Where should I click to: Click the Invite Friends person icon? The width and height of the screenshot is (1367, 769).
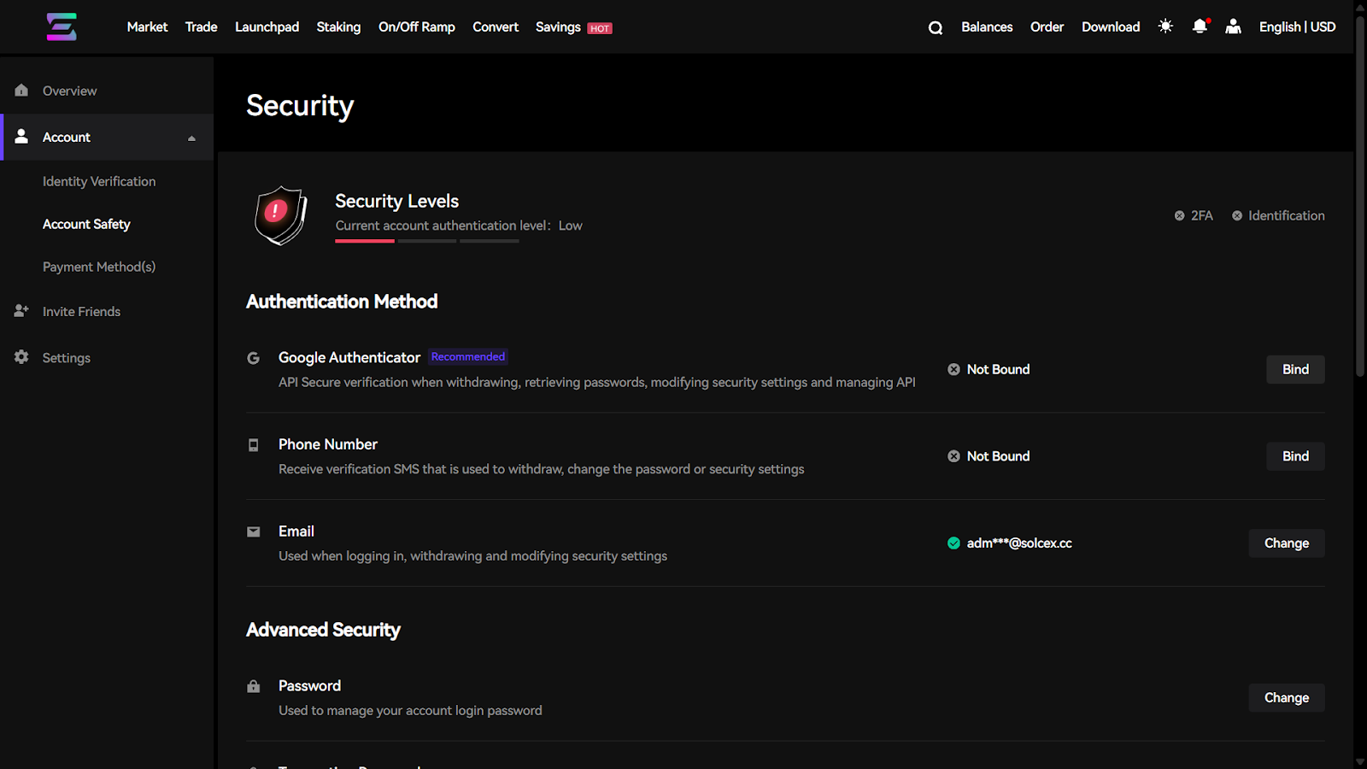[x=21, y=311]
